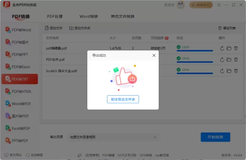Viewport: 246px width, 160px height.
Task: Switch to Word转换 tab
Action: (89, 16)
